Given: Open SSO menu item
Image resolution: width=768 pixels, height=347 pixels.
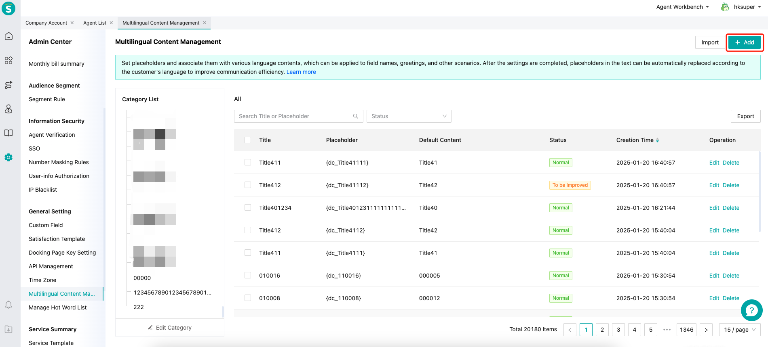Looking at the screenshot, I should [34, 148].
